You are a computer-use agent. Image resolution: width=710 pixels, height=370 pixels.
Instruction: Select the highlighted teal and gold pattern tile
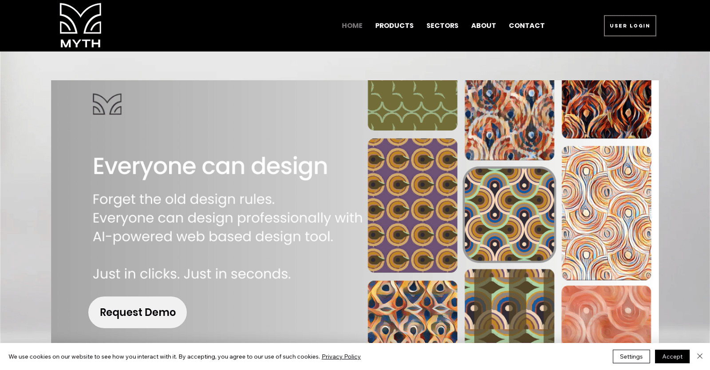pyautogui.click(x=509, y=215)
